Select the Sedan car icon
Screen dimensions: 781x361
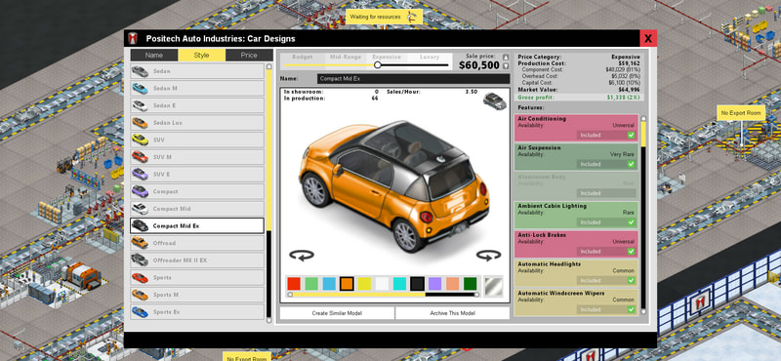coord(140,71)
